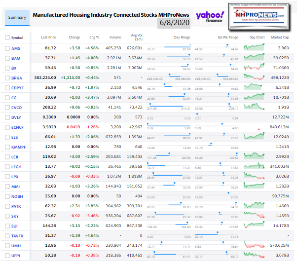
Task: Sort by the Chg % column header
Action: [93, 38]
